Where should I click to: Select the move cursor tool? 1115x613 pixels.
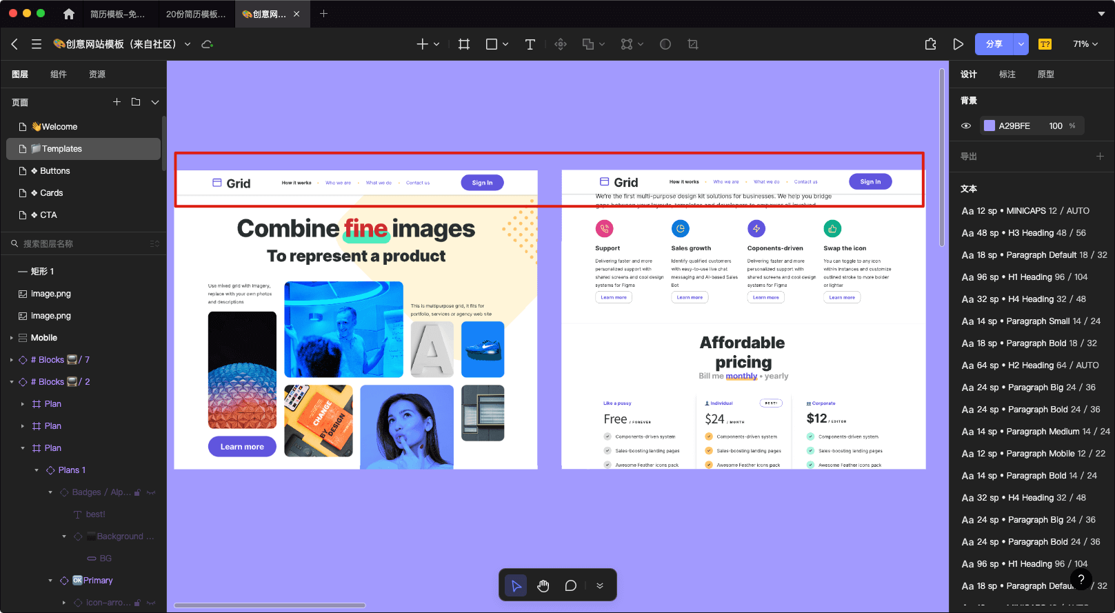click(516, 585)
